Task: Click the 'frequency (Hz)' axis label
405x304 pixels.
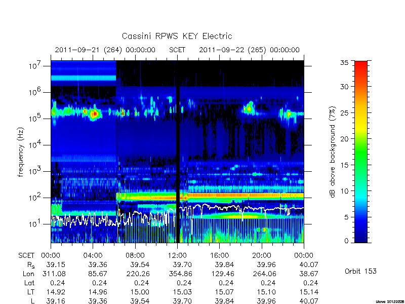Action: pyautogui.click(x=21, y=152)
